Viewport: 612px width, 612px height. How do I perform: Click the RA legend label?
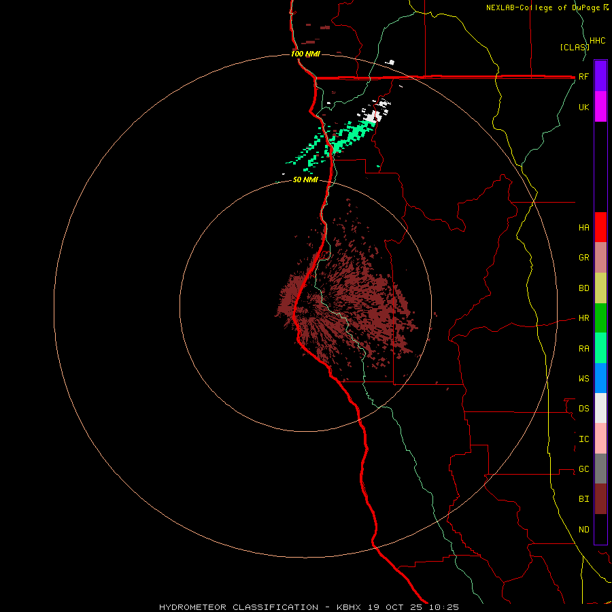[x=583, y=349]
